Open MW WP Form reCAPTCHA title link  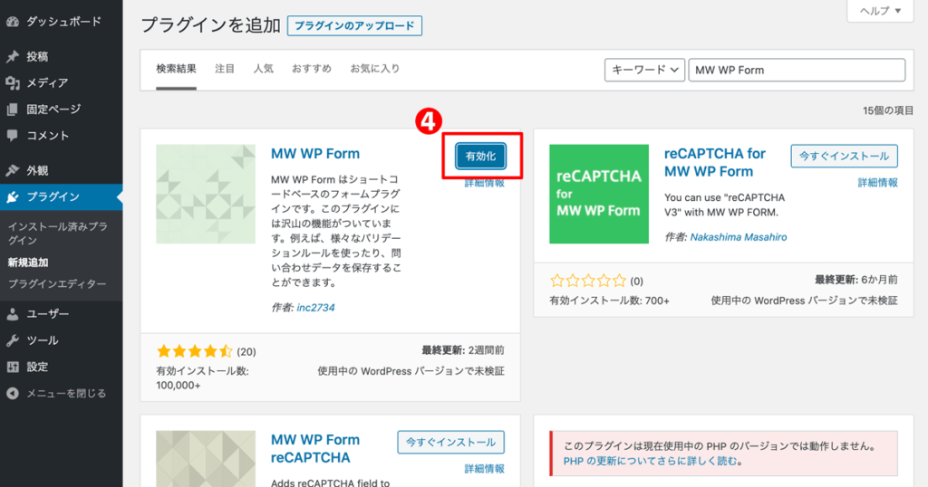coord(314,449)
